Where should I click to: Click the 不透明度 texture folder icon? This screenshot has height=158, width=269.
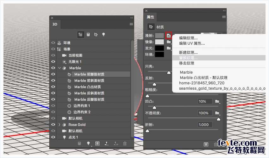[x=217, y=113]
